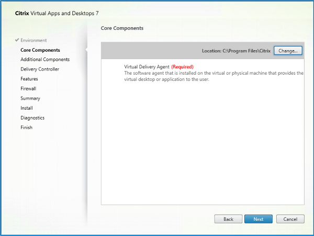Open Additional Components step
This screenshot has width=314, height=236.
45,60
